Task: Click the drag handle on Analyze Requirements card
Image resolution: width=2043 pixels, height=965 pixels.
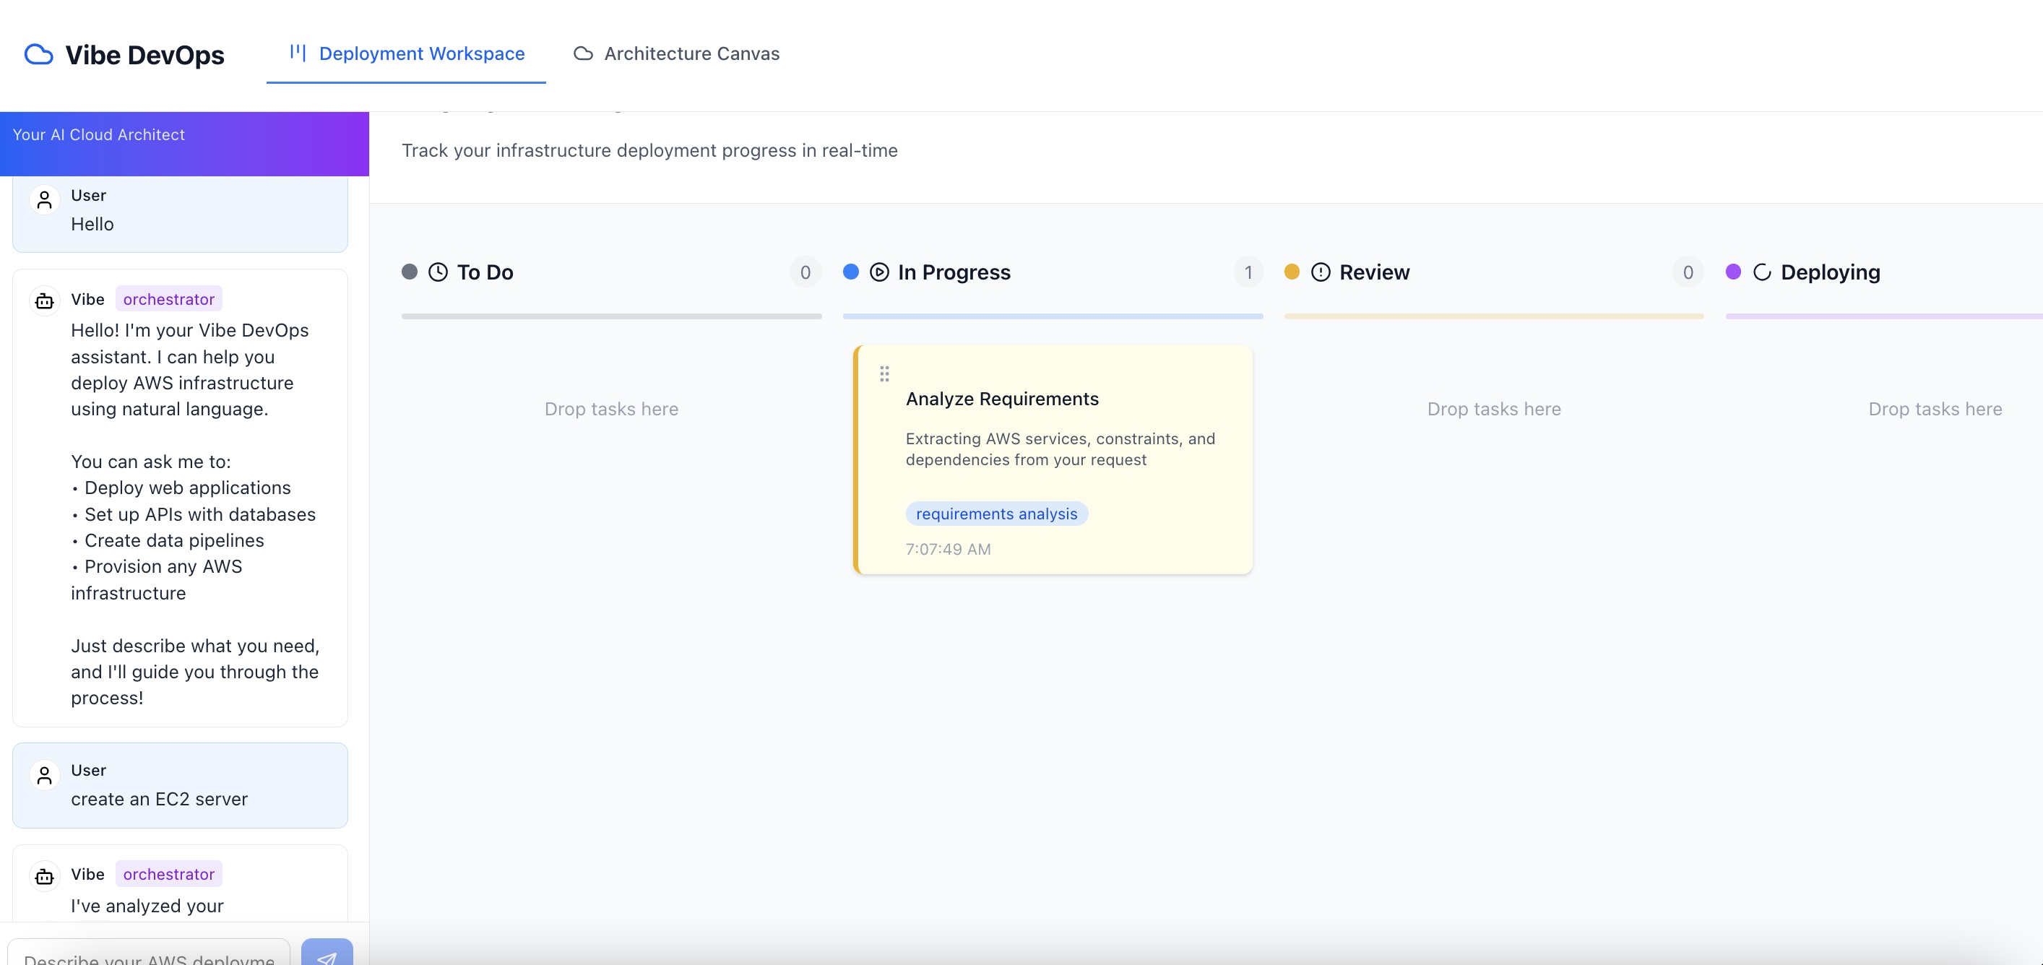Action: pos(884,373)
